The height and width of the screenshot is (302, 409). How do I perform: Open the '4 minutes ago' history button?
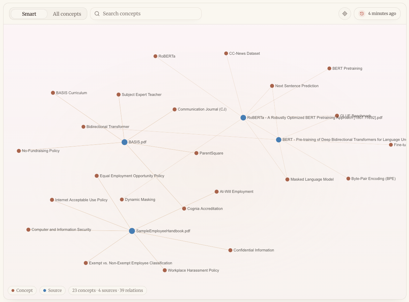[377, 14]
